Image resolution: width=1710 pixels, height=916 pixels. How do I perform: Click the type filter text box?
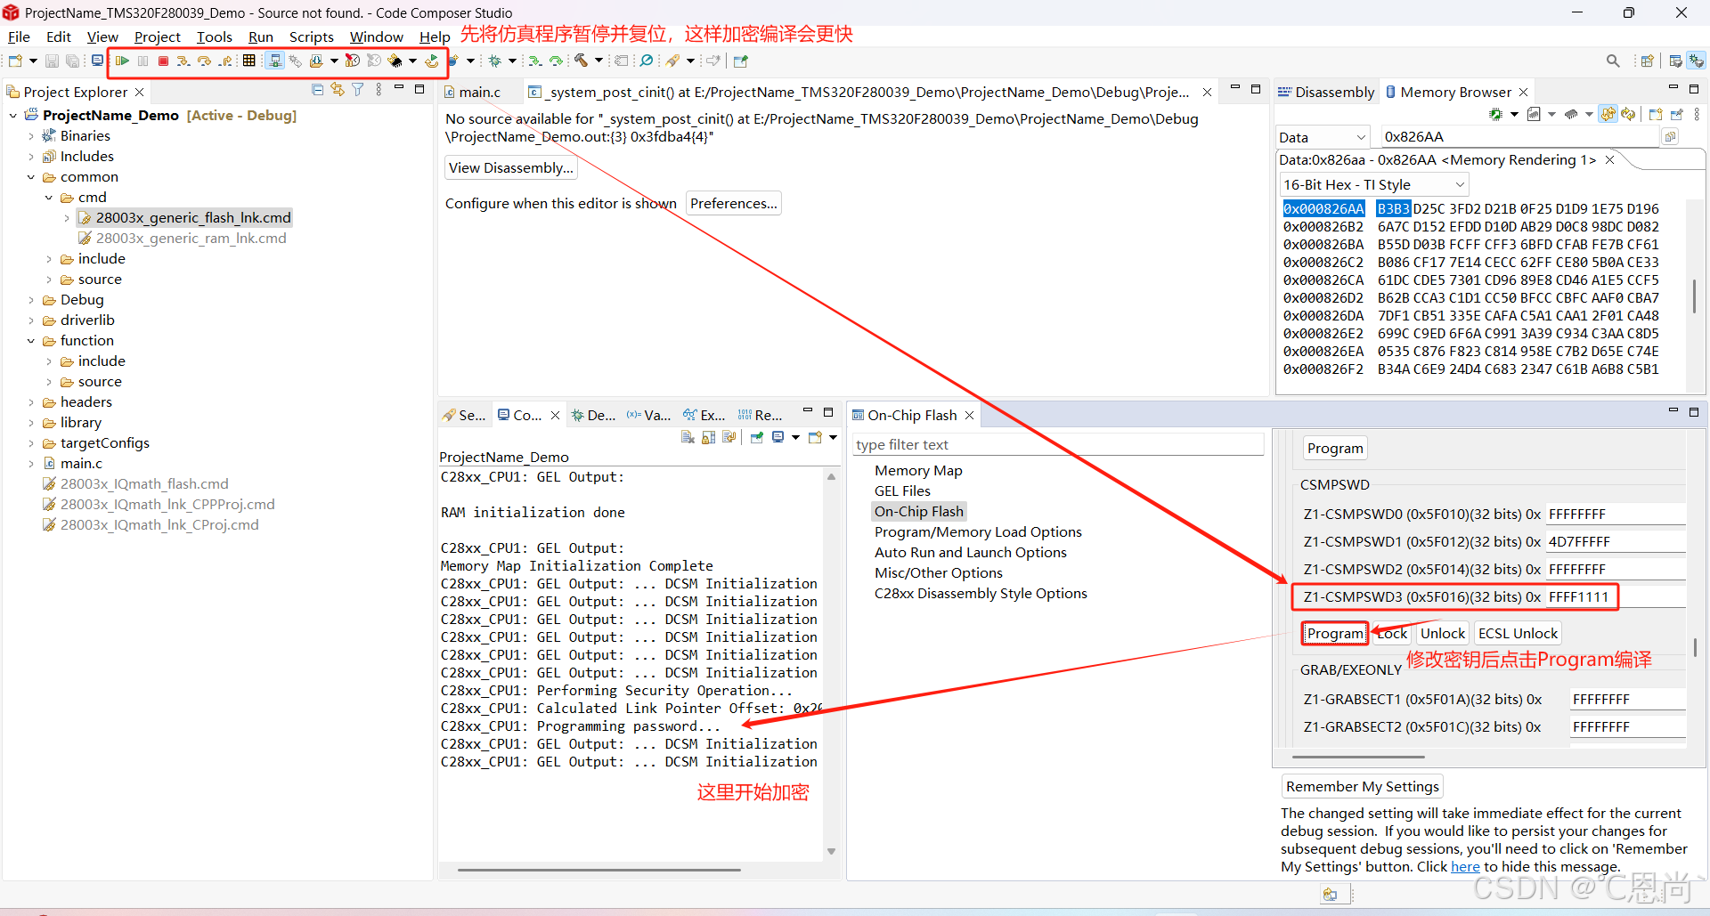pyautogui.click(x=1058, y=444)
